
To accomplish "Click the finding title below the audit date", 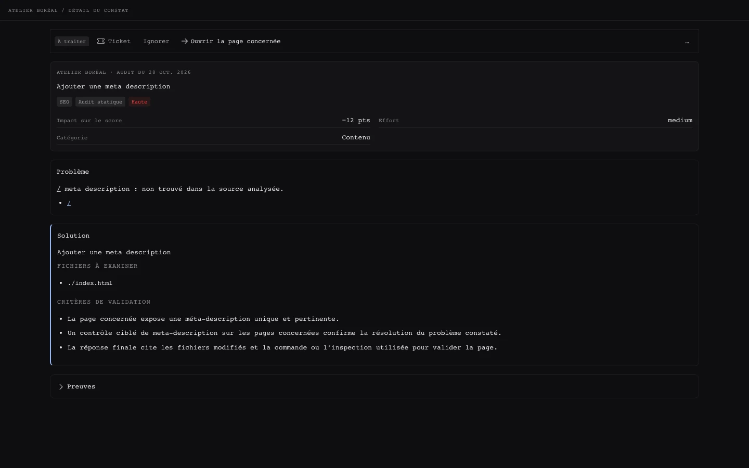I will click(113, 87).
